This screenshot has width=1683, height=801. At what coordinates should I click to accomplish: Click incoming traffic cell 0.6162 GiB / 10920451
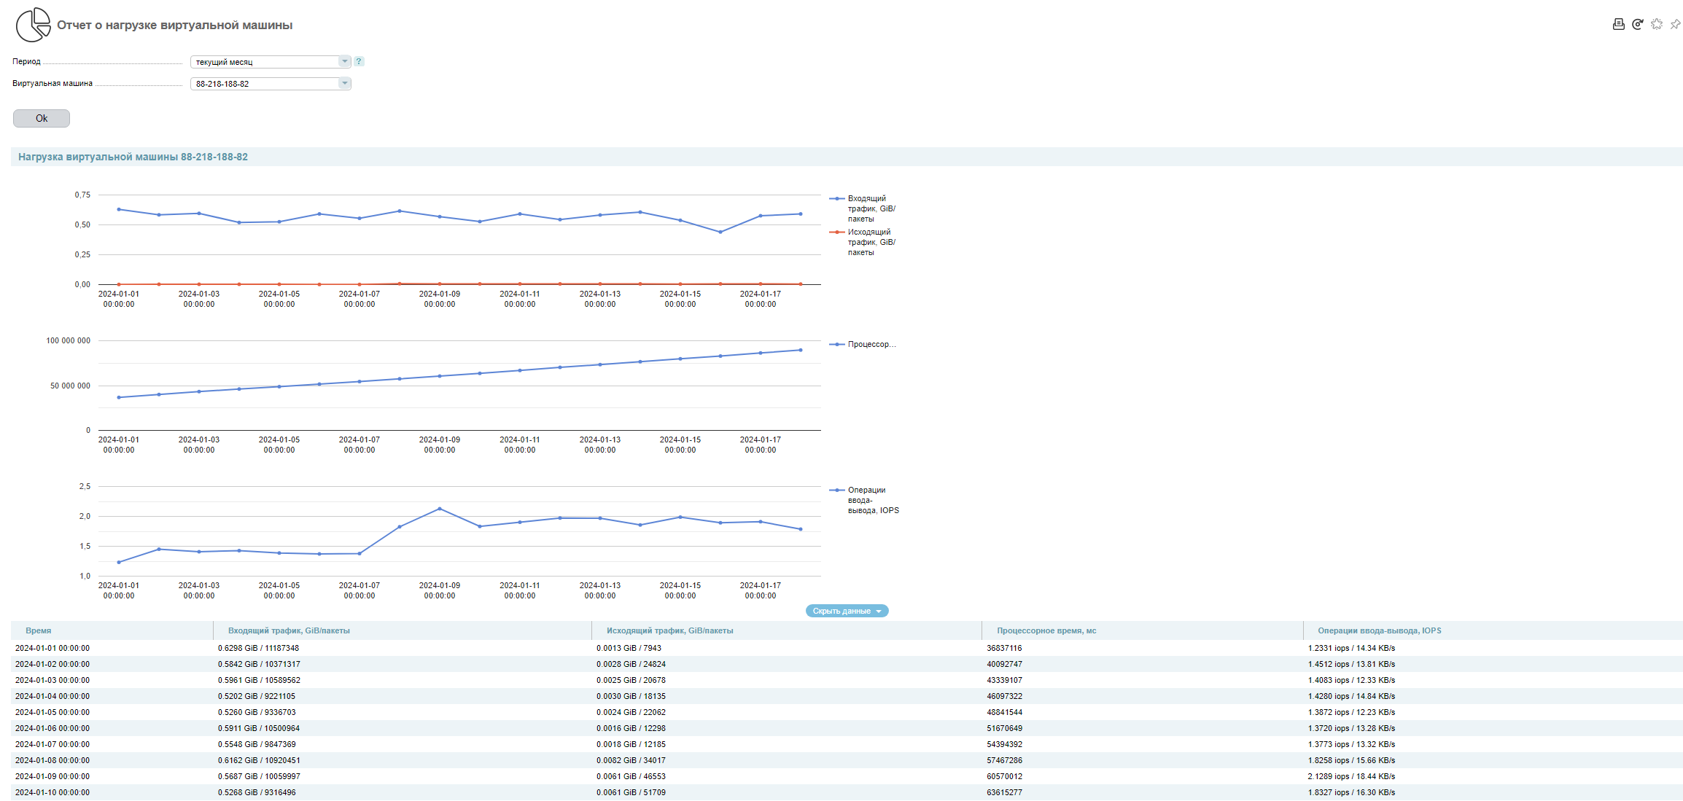(259, 760)
